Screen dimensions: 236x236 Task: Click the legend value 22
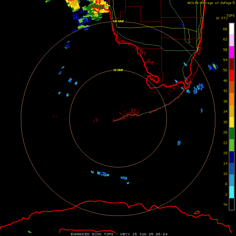tap(225, 143)
